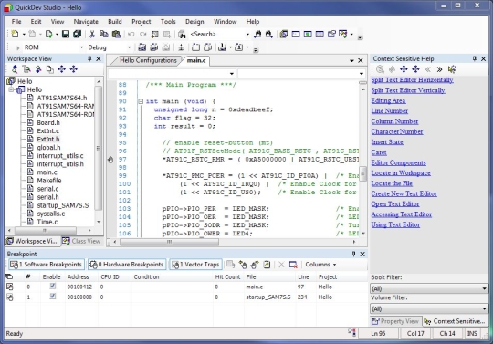
Task: Click the Find in Files binoculars icon
Action: pyautogui.click(x=182, y=34)
